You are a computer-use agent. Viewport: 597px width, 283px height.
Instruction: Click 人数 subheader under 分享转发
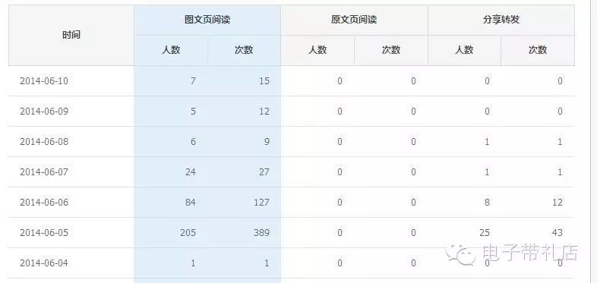click(x=464, y=50)
